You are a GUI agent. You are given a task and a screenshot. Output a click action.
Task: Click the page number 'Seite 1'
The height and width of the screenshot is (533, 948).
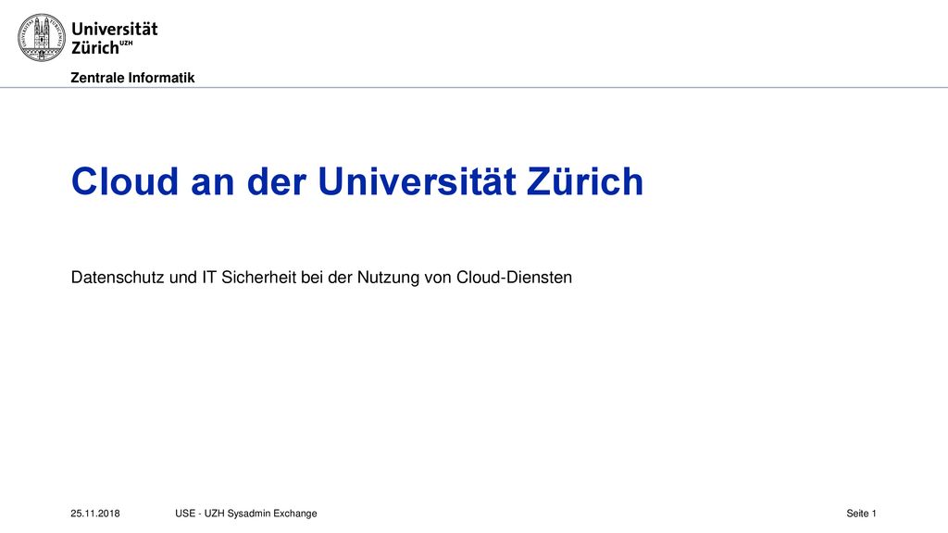862,514
